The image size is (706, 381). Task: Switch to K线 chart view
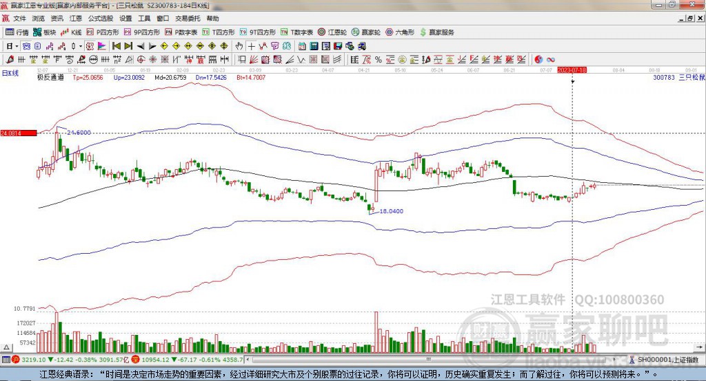pyautogui.click(x=71, y=32)
